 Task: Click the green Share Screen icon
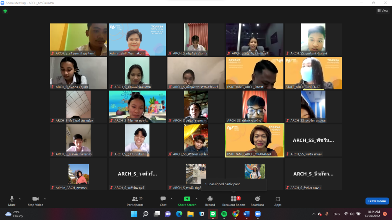click(187, 199)
